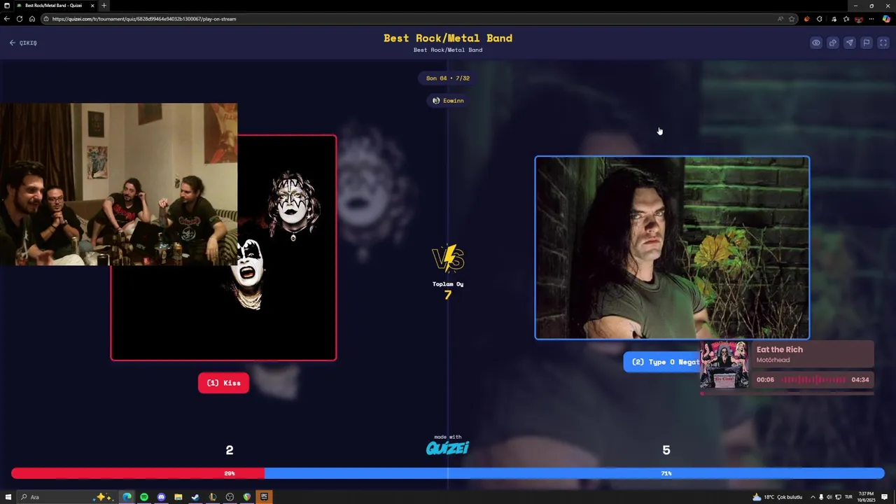Screen dimensions: 896x504
Task: Open the Copilot icon in browser
Action: coord(886,19)
